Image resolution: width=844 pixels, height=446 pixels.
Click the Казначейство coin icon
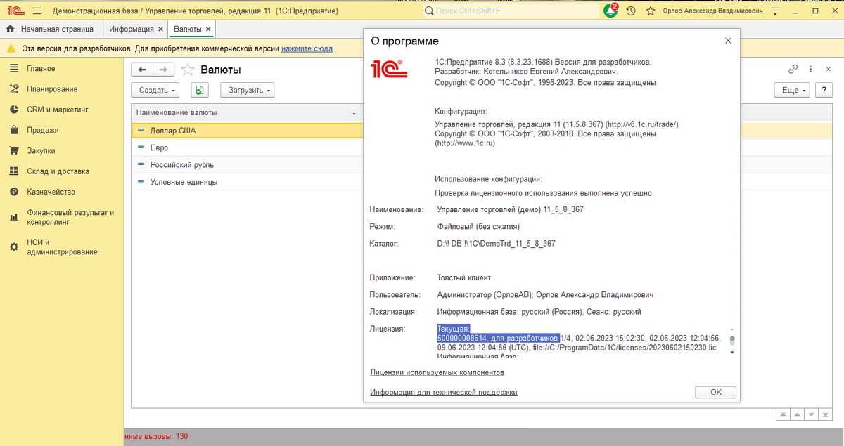13,192
